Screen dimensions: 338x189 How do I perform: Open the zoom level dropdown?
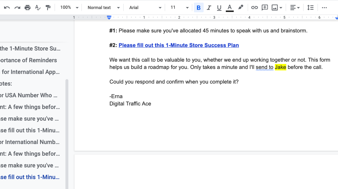coord(67,8)
